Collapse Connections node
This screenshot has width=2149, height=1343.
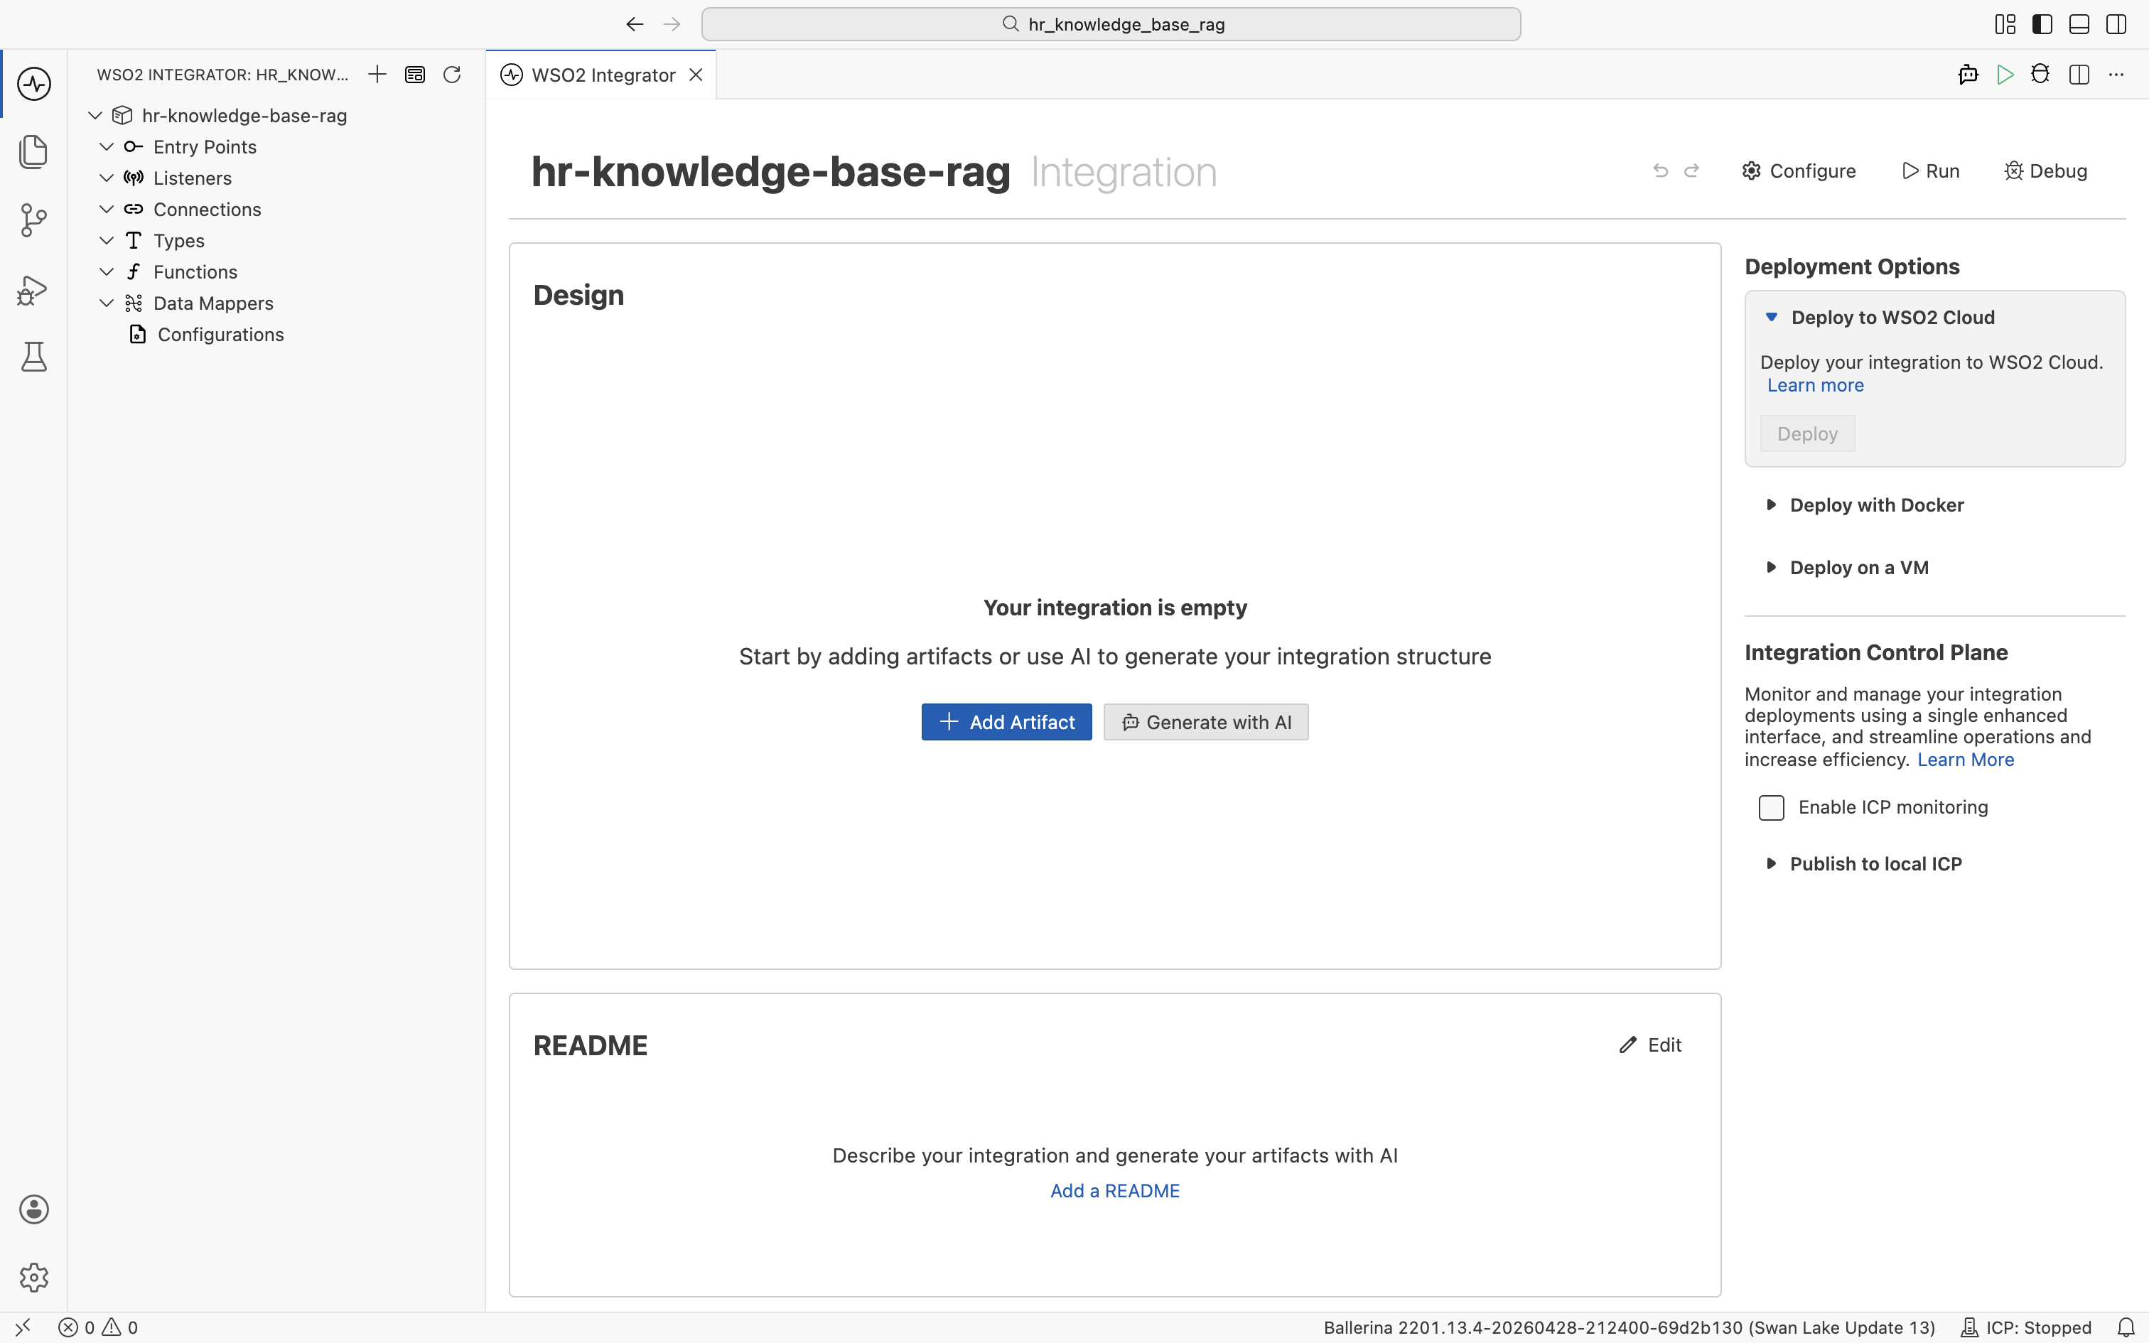(107, 210)
